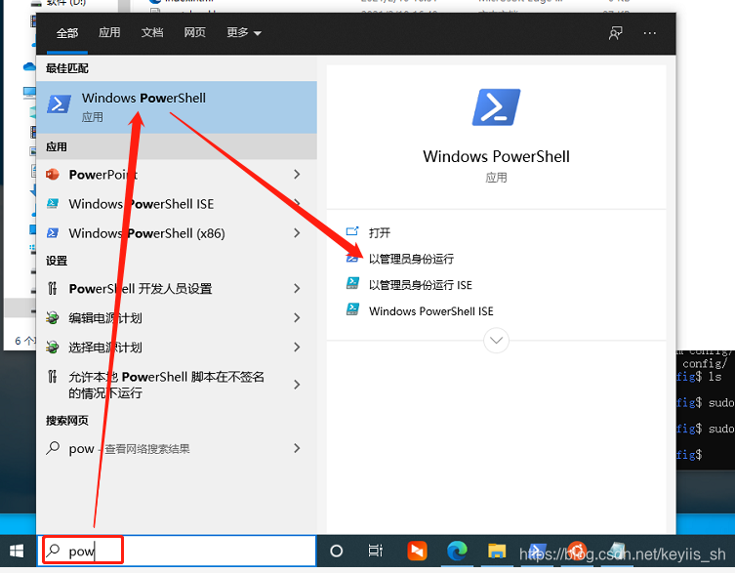Select Windows PowerShell ISE in apps list
This screenshot has height=573, width=735.
[177, 204]
